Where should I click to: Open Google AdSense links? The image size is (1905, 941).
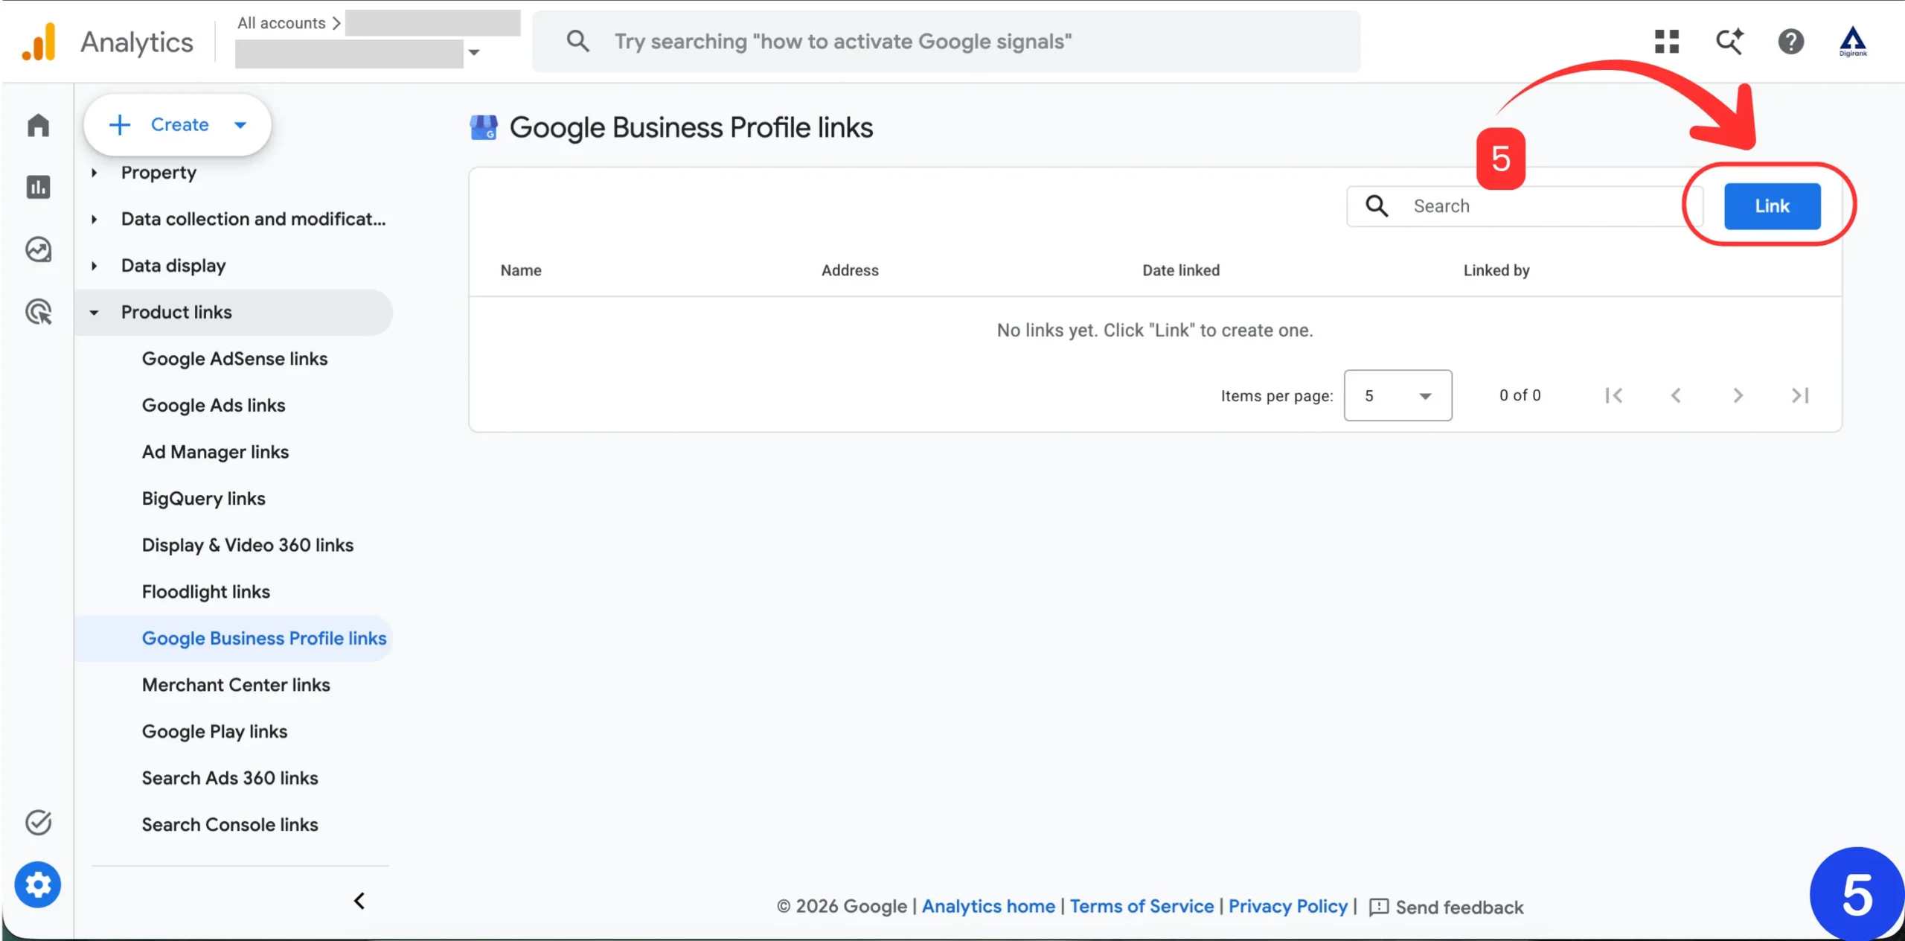point(234,359)
